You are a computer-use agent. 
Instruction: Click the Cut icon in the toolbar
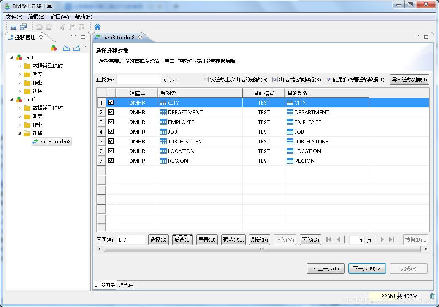tap(62, 27)
